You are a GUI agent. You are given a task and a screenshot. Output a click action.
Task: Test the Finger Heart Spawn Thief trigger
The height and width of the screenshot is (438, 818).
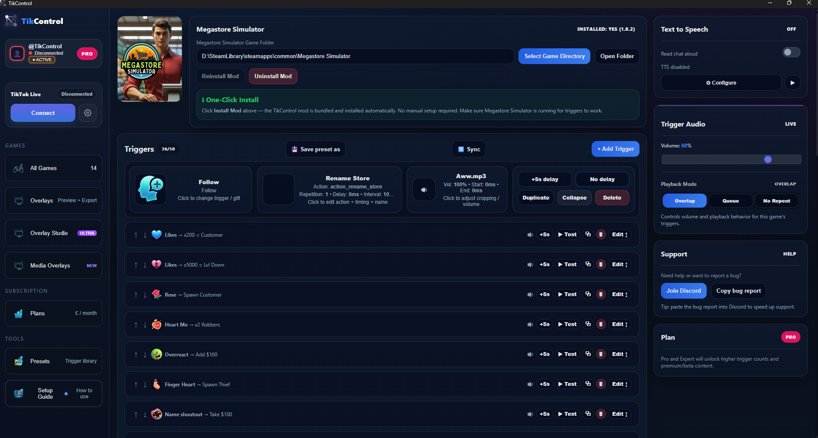click(x=568, y=384)
